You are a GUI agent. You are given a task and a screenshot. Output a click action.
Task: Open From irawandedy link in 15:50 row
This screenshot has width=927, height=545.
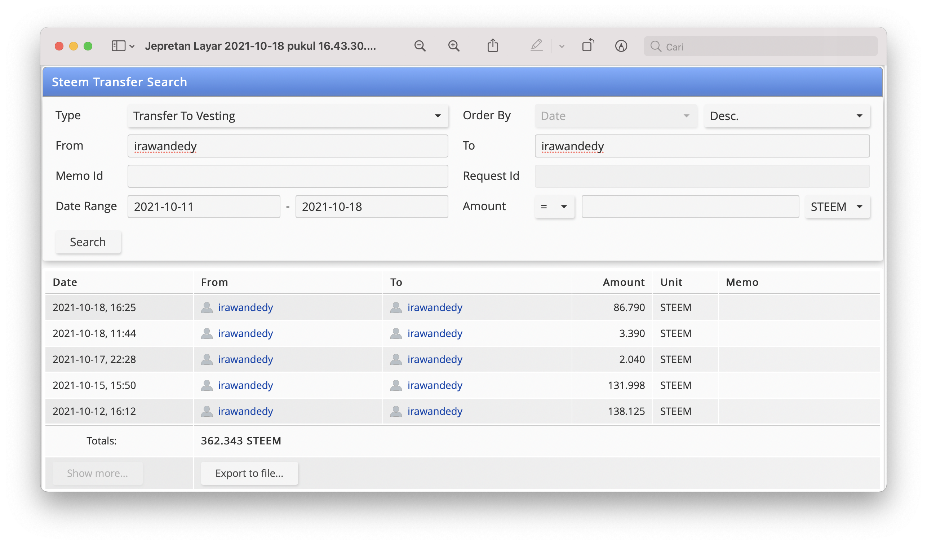[245, 385]
